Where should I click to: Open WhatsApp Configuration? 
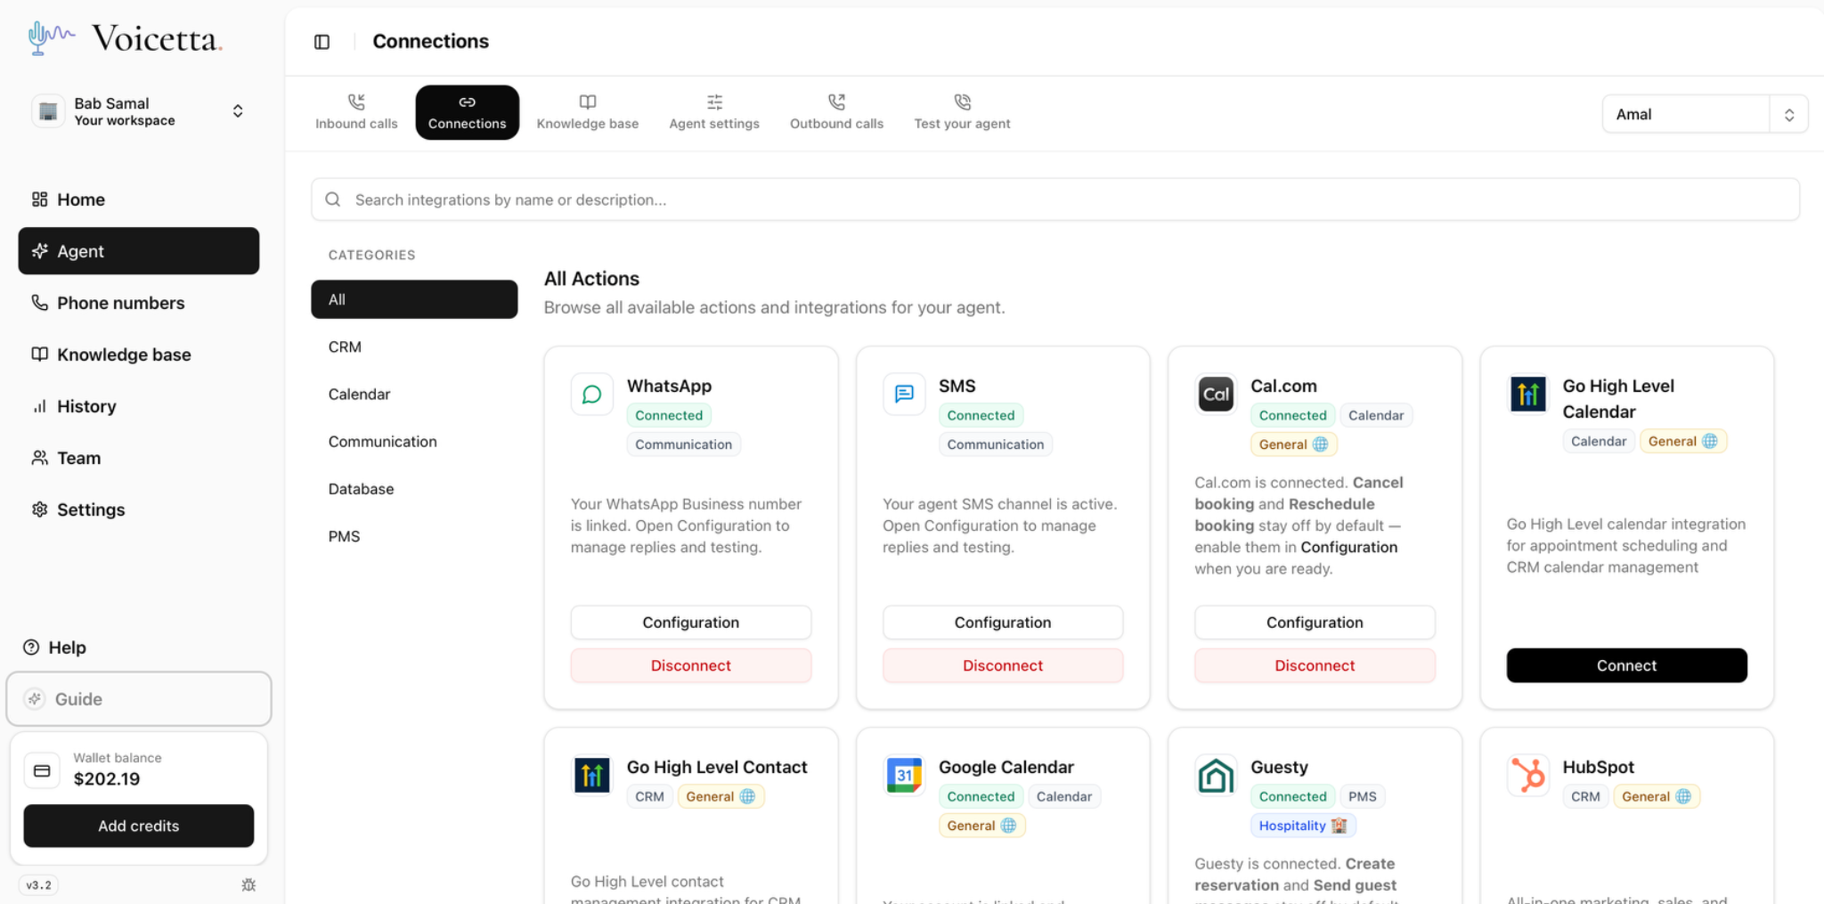coord(691,623)
